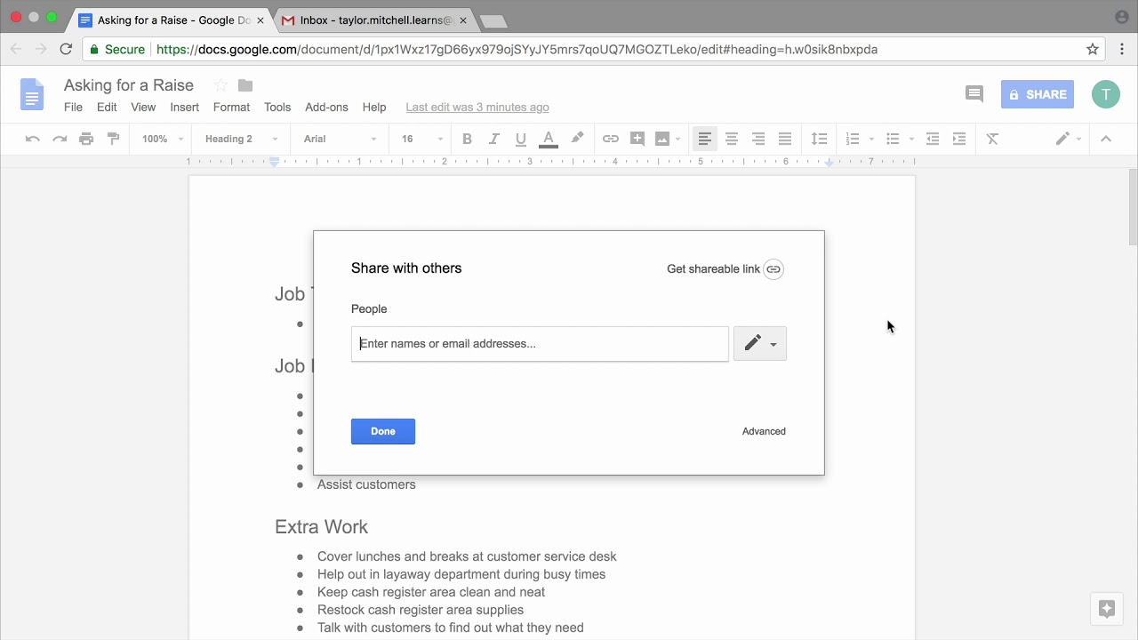Open the File menu
This screenshot has height=640, width=1138.
(73, 107)
